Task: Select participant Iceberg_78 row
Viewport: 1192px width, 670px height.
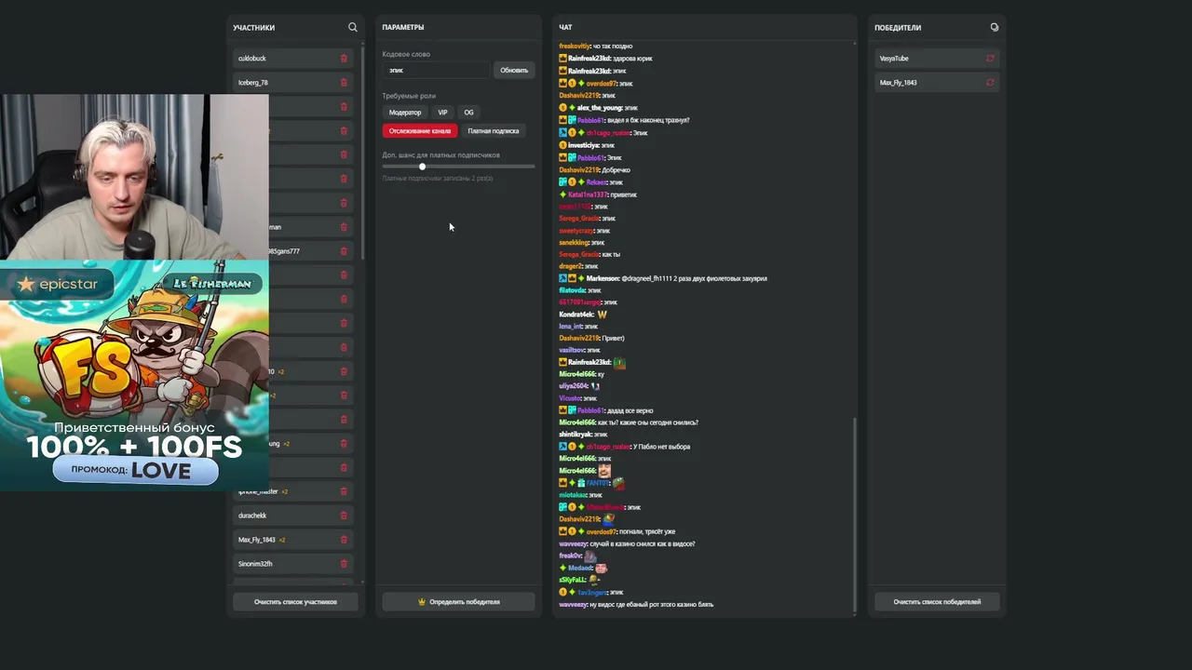Action: (x=293, y=82)
